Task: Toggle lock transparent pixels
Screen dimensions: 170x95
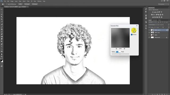Action: pyautogui.click(x=152, y=27)
